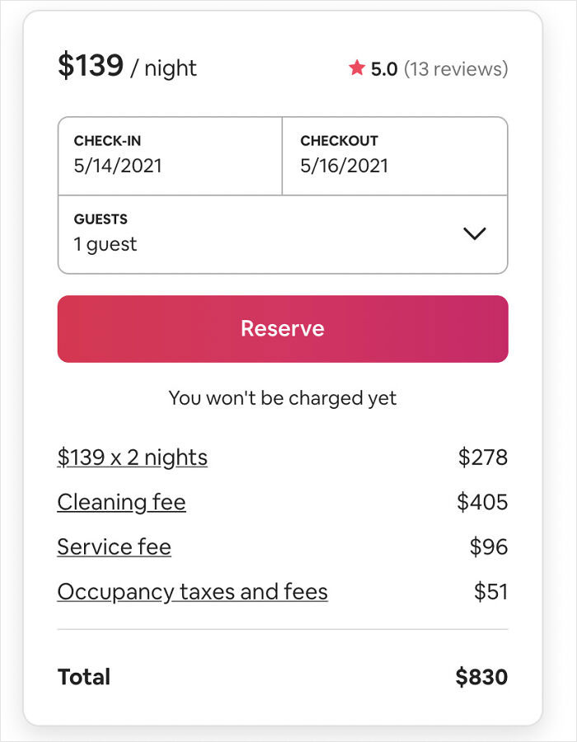Select the checkout date field
This screenshot has height=742, width=577.
tap(395, 156)
